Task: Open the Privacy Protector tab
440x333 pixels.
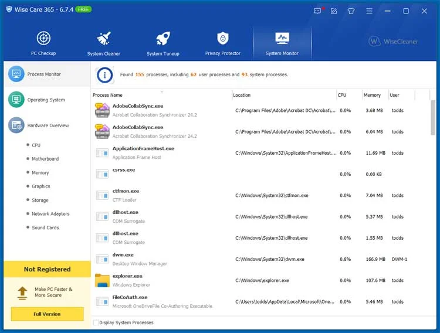Action: 223,43
